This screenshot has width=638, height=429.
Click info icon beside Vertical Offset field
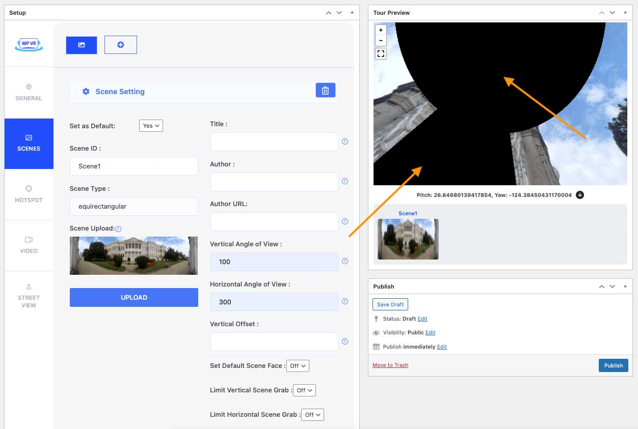(345, 341)
